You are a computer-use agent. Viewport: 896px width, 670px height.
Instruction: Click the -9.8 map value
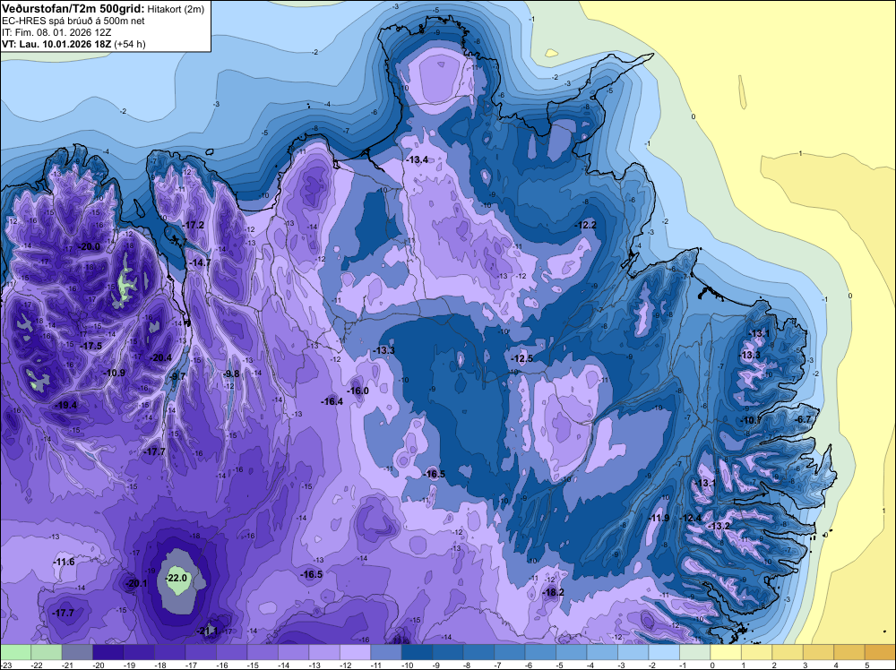tap(231, 374)
